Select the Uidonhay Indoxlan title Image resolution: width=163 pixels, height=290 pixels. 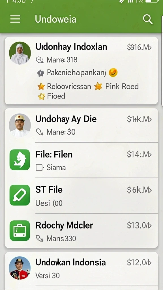click(71, 47)
